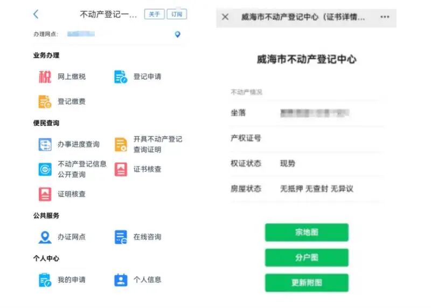431x308 pixels.
Task: Open the 证明核查 red icon
Action: (45, 194)
